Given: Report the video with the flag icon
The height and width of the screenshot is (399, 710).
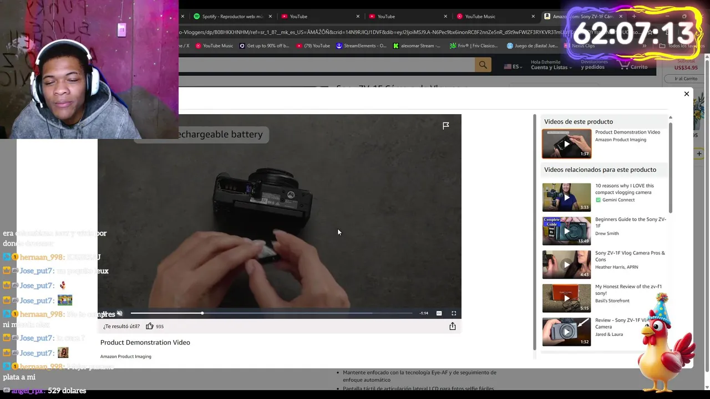Looking at the screenshot, I should (x=446, y=126).
